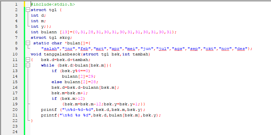Click line number 1 in the margin

pos(16,4)
